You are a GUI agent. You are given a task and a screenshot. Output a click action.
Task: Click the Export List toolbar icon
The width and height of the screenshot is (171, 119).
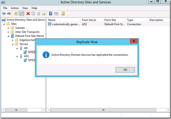coord(44,14)
